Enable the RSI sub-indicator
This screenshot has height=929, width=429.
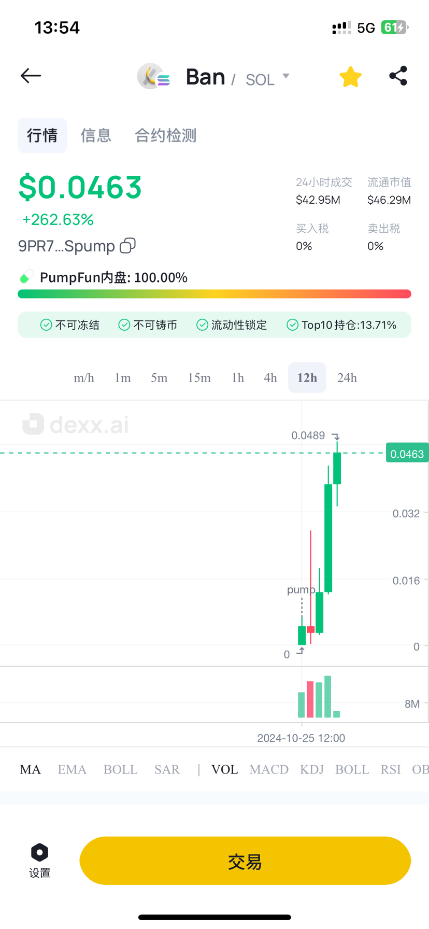pos(391,769)
